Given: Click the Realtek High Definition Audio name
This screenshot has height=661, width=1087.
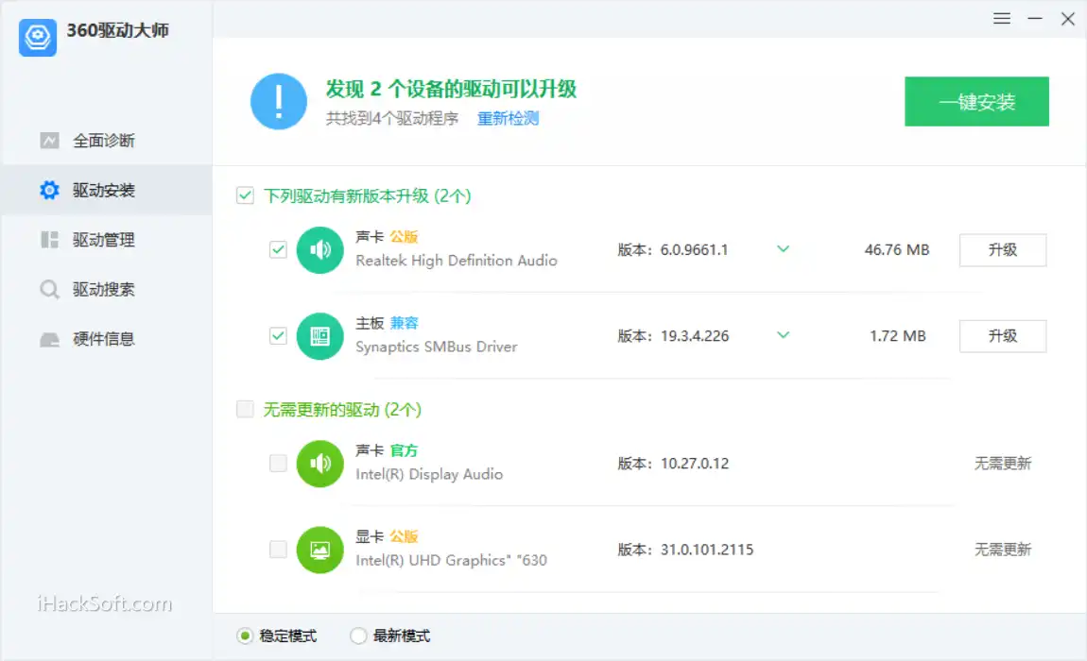Looking at the screenshot, I should [x=457, y=261].
